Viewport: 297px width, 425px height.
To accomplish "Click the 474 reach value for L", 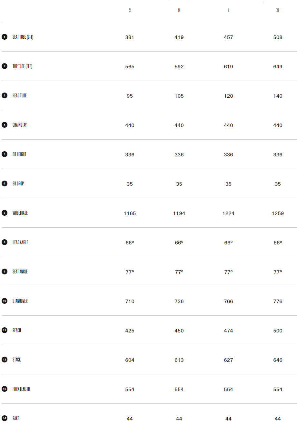I will (228, 331).
